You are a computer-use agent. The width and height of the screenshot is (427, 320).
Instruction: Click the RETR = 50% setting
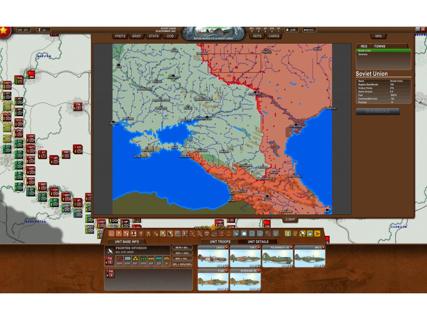point(182,247)
